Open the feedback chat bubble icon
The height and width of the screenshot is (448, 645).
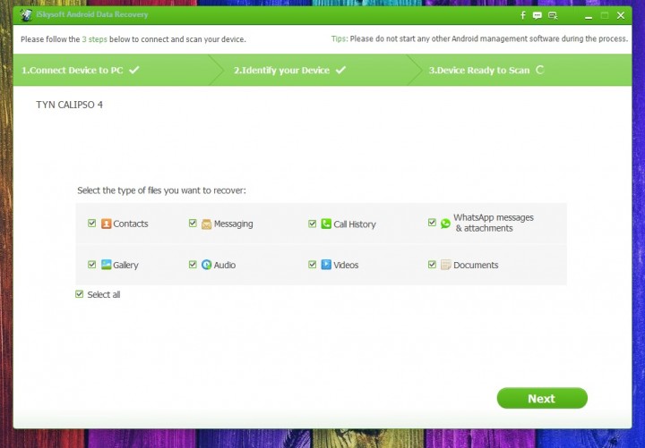(537, 15)
